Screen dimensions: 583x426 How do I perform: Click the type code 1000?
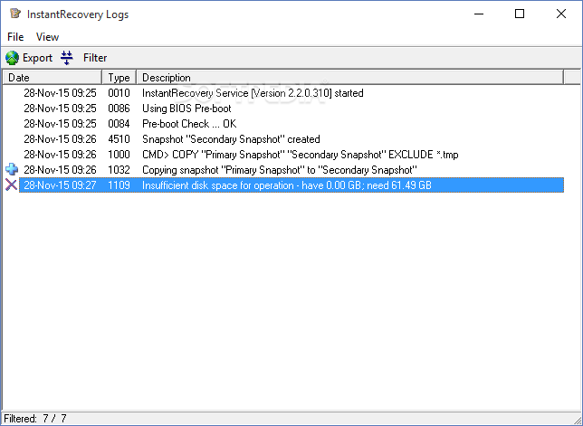[x=119, y=154]
